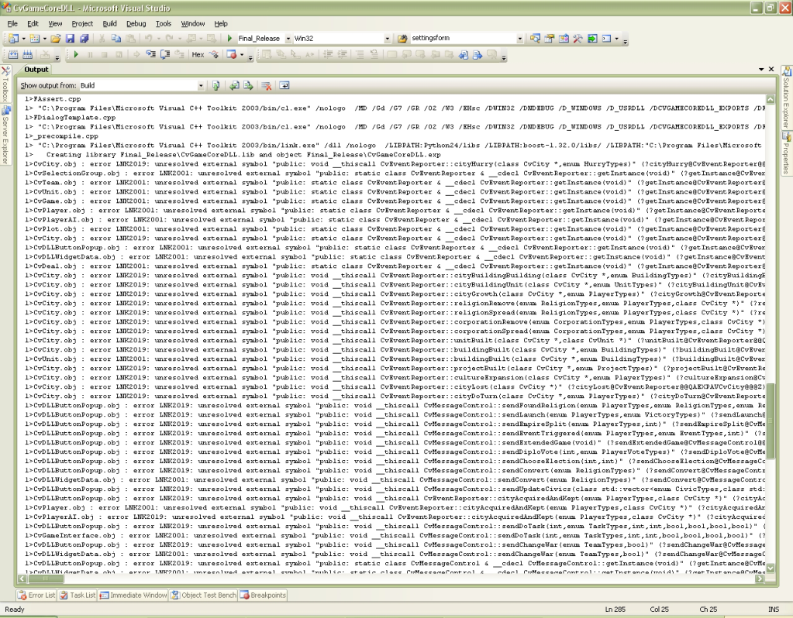The width and height of the screenshot is (793, 618).
Task: Switch to the Error List tab
Action: pyautogui.click(x=35, y=595)
